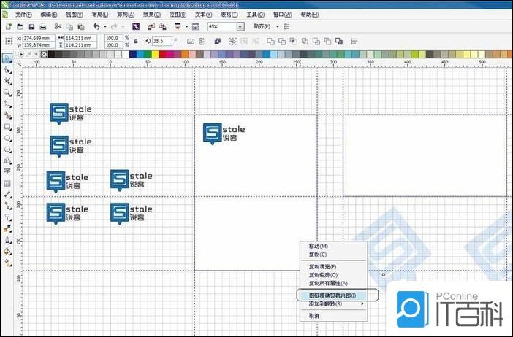Pick the yellow palette swatch
Viewport: 513px width, 337px height.
coord(155,54)
